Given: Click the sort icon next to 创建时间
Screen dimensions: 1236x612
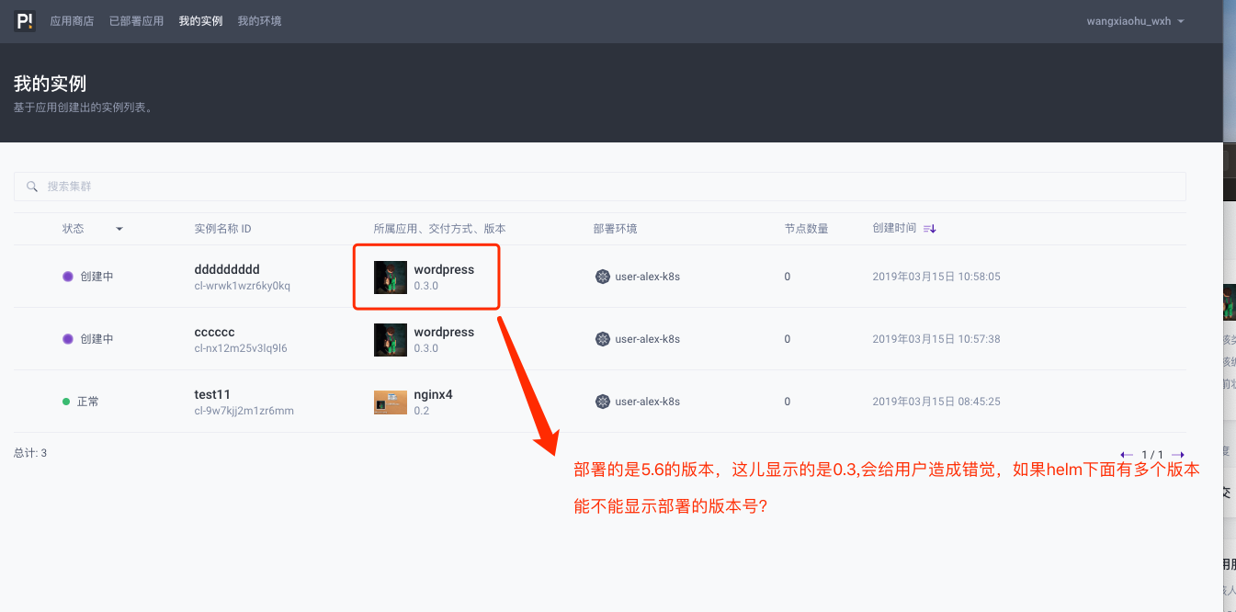Looking at the screenshot, I should (x=929, y=228).
